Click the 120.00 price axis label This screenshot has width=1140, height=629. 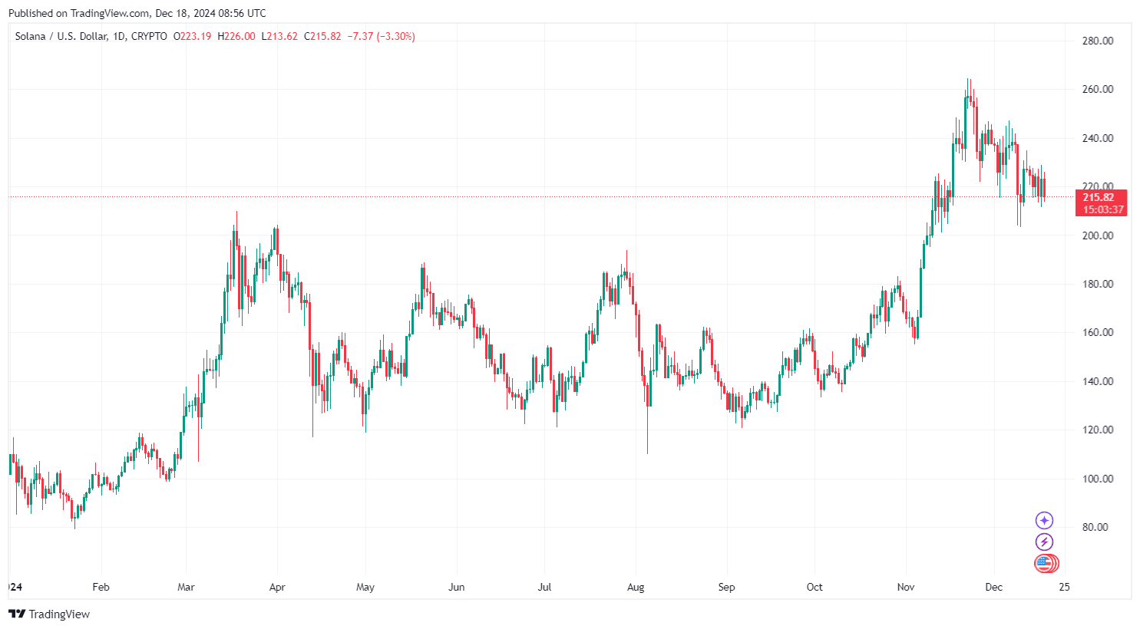pos(1098,430)
